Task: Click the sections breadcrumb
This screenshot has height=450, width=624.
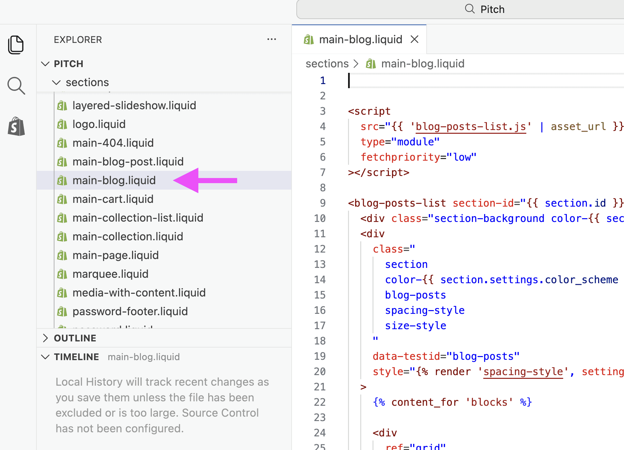Action: point(327,64)
